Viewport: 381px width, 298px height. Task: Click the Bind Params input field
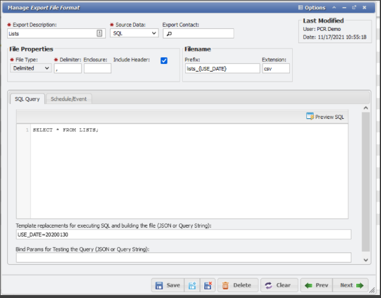point(183,258)
